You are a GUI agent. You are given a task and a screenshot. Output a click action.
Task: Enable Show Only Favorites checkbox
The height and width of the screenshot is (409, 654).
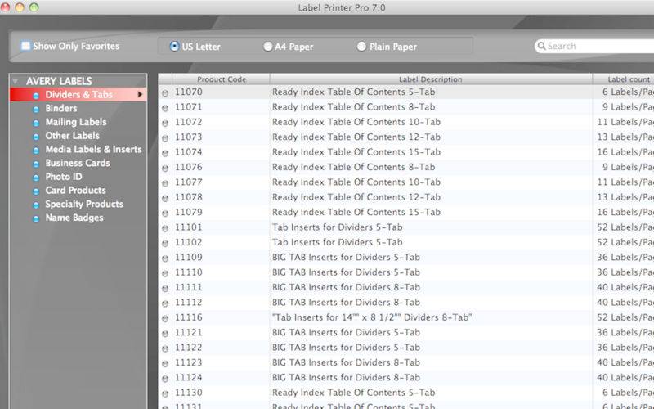point(26,46)
